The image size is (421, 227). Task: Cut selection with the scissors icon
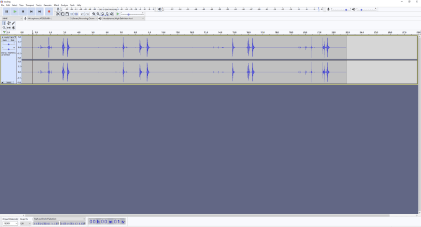point(58,14)
